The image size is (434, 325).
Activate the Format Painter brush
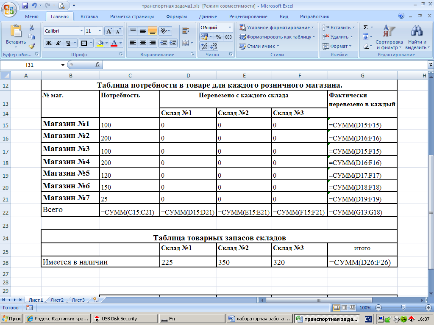[31, 46]
